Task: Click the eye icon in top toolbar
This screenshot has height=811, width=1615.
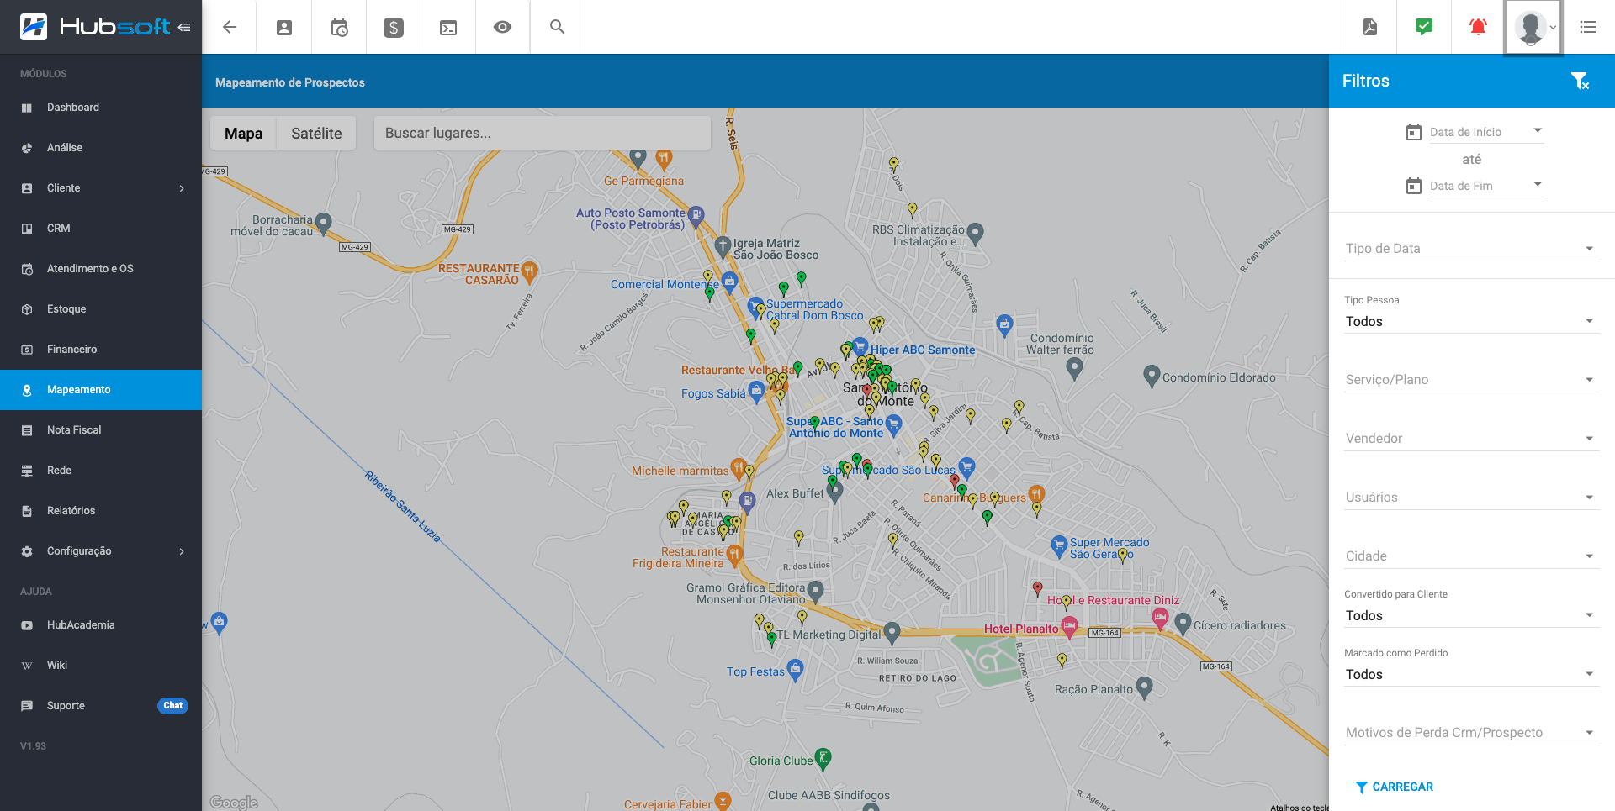Action: point(503,27)
